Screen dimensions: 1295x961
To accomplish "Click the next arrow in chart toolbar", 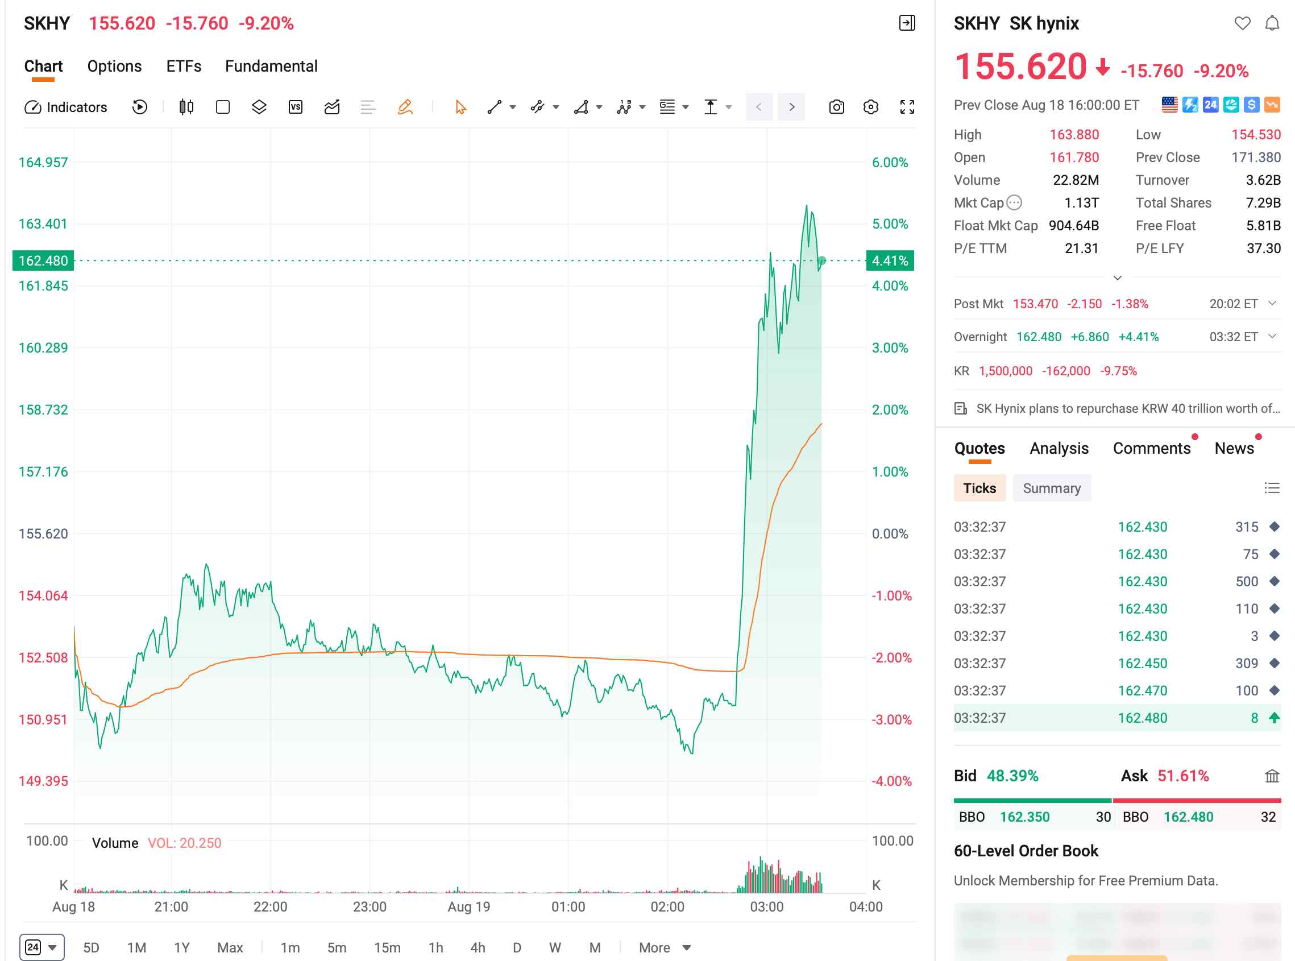I will click(791, 107).
